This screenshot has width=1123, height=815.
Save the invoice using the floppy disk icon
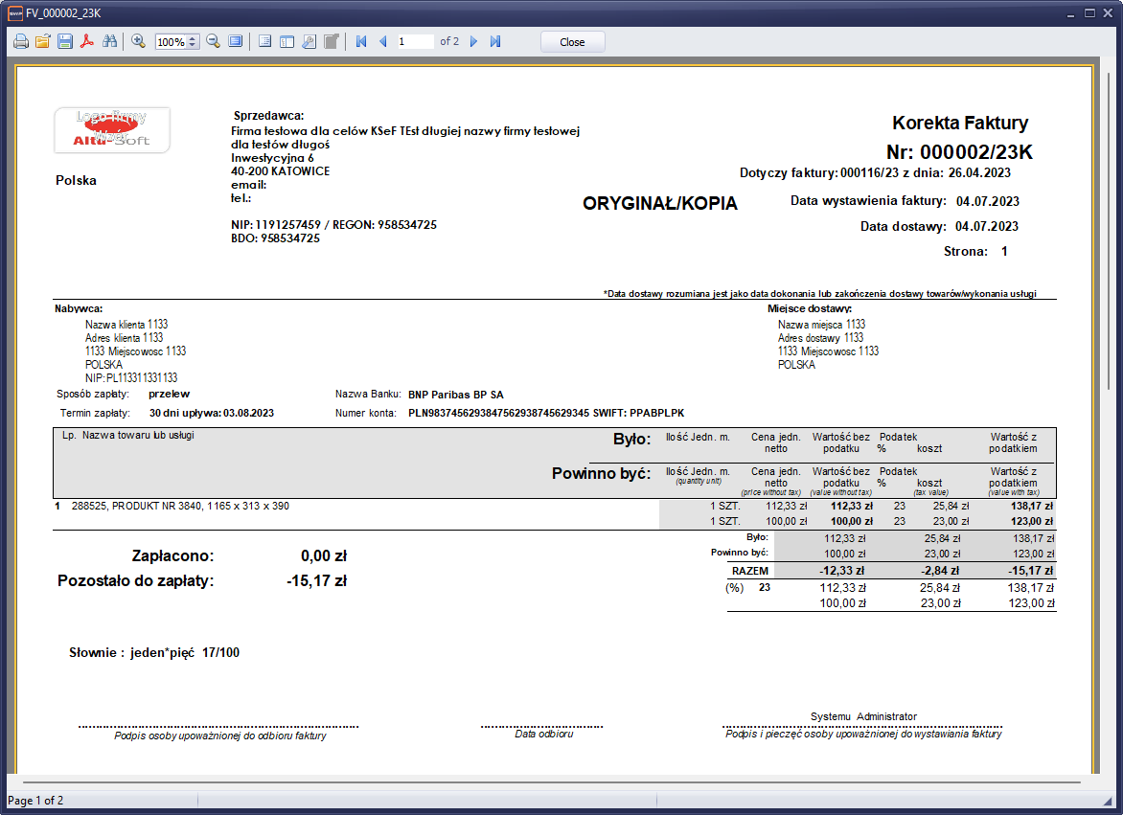[x=65, y=42]
